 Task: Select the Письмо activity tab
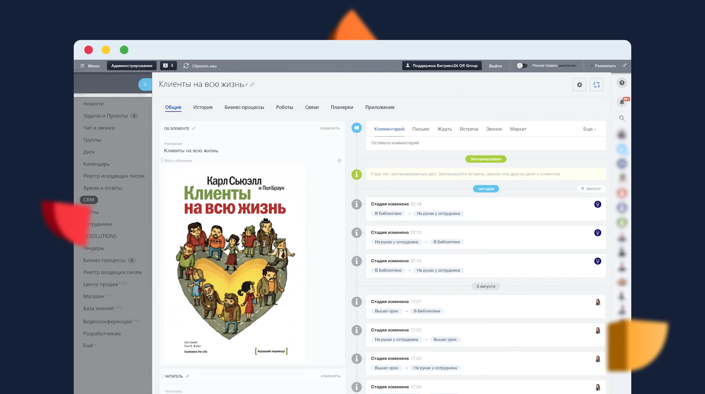[421, 129]
